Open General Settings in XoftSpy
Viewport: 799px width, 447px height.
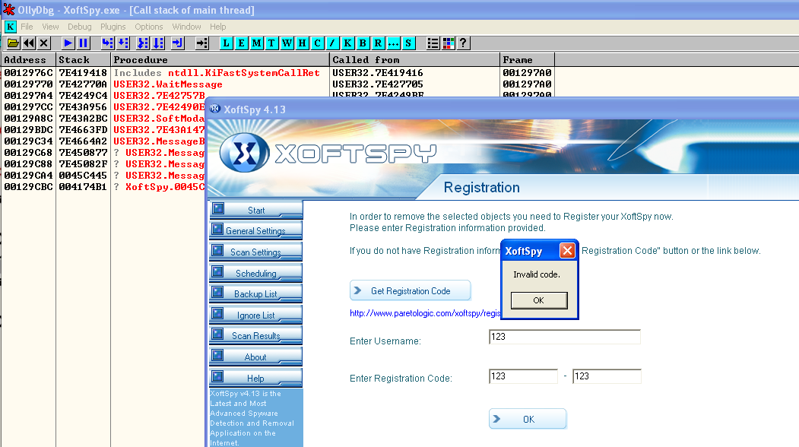[x=255, y=231]
